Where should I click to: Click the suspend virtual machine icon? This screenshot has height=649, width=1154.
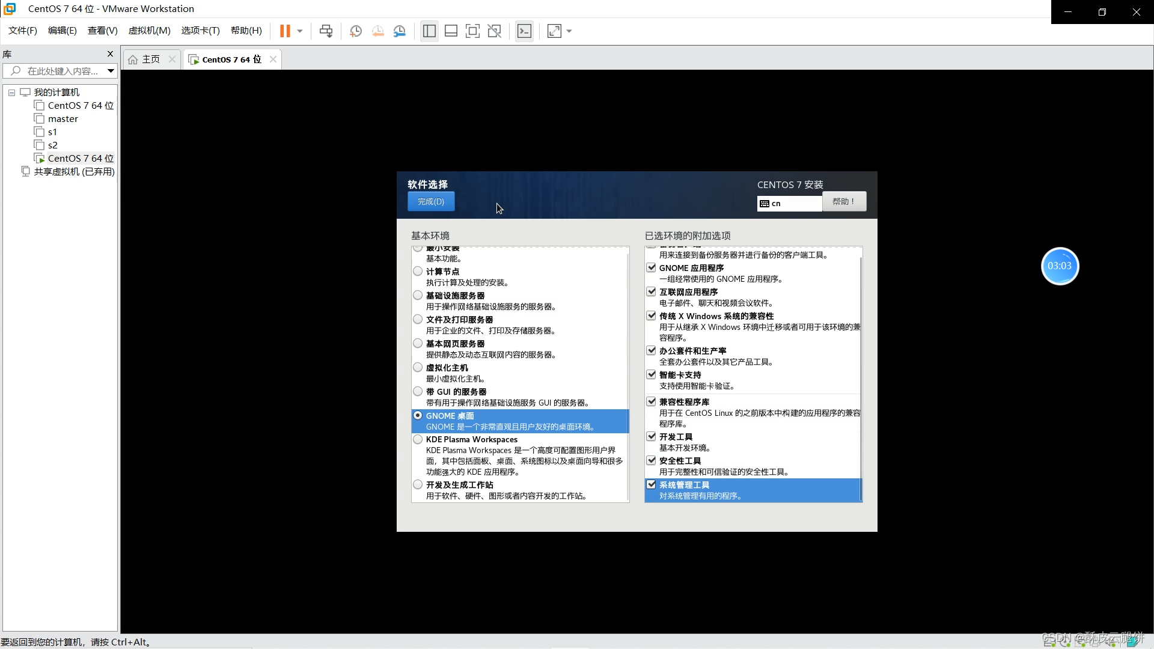tap(285, 31)
